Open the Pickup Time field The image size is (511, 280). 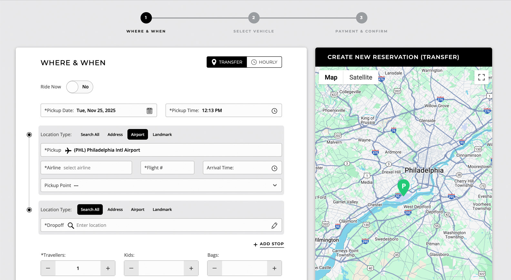coord(224,110)
